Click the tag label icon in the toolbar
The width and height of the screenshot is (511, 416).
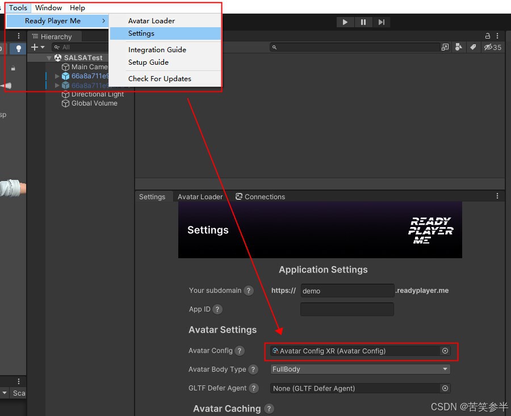pos(474,48)
